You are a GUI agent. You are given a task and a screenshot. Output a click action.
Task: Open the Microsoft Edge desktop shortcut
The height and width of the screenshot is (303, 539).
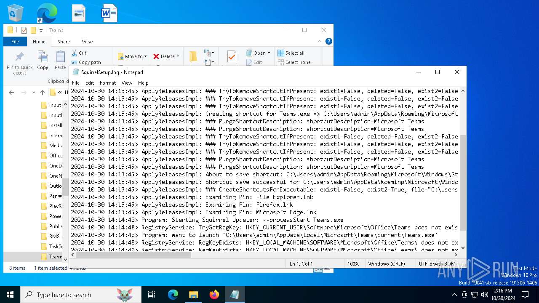[47, 13]
